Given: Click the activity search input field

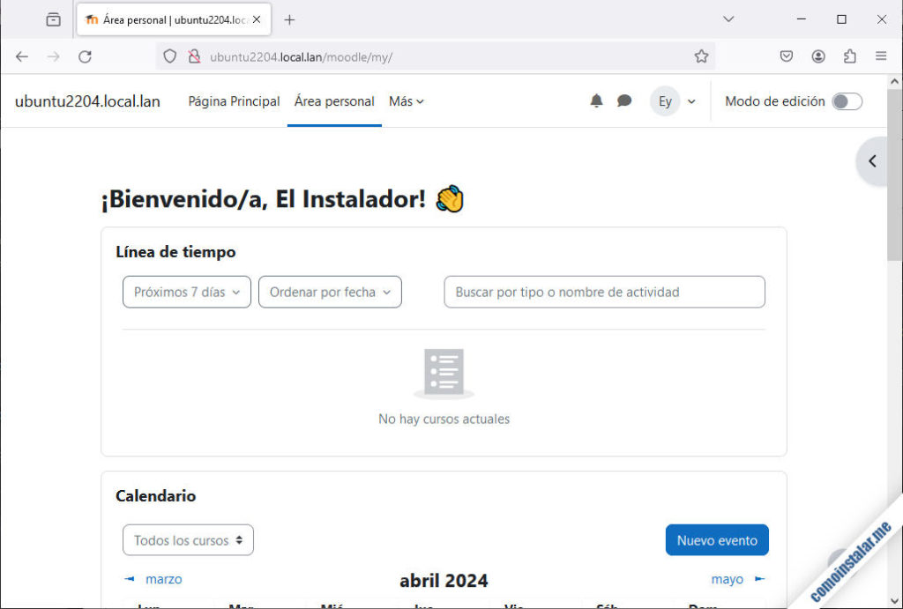Looking at the screenshot, I should coord(604,291).
